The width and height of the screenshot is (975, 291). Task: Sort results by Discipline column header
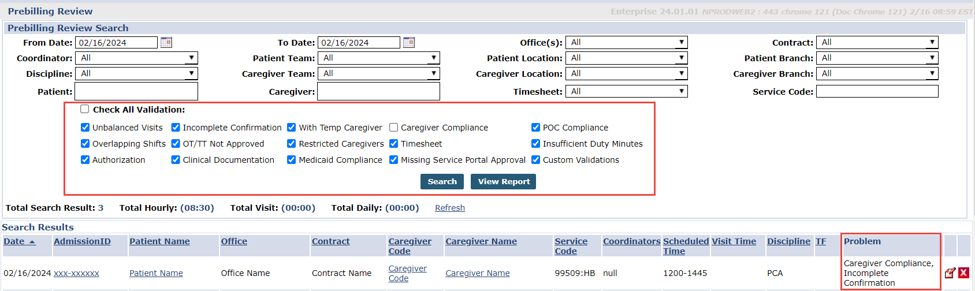click(x=788, y=241)
